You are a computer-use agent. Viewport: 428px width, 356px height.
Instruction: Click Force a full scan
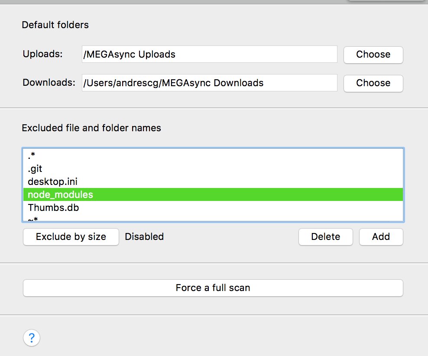coord(213,288)
